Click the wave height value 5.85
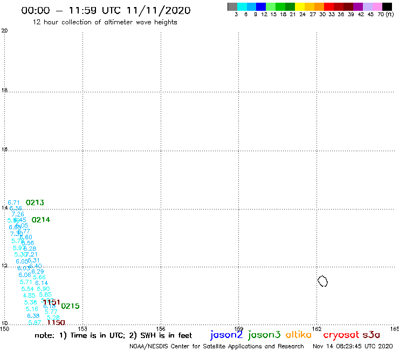The width and height of the screenshot is (399, 351). click(45, 294)
